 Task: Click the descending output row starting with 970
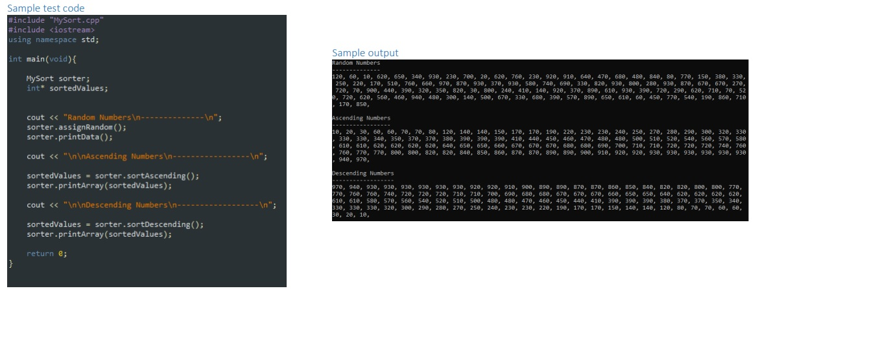537,187
